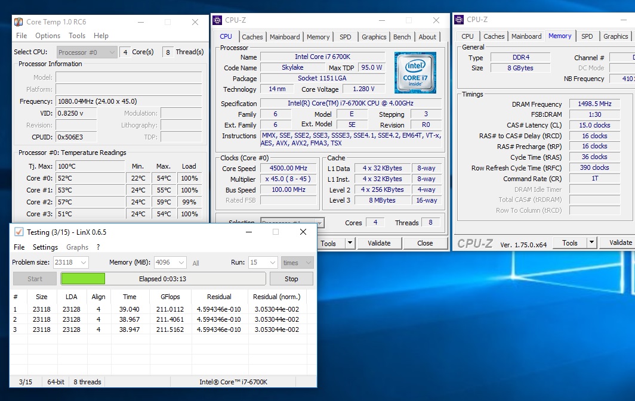Click the LinX elapsed time progress bar
635x401 pixels.
(163, 278)
